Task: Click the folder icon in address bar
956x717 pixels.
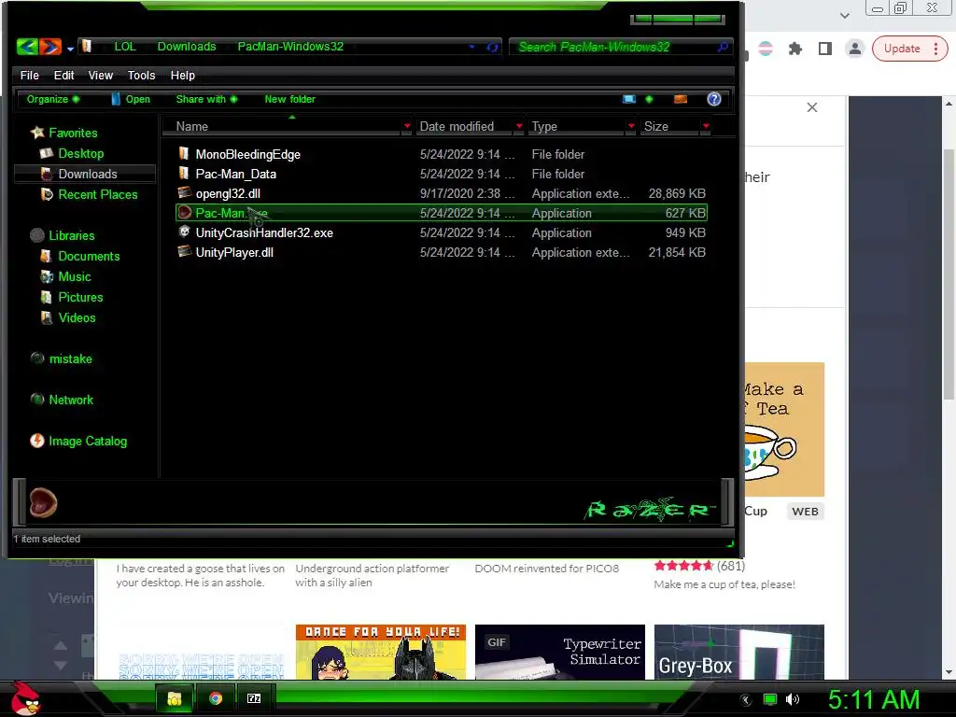Action: click(87, 47)
